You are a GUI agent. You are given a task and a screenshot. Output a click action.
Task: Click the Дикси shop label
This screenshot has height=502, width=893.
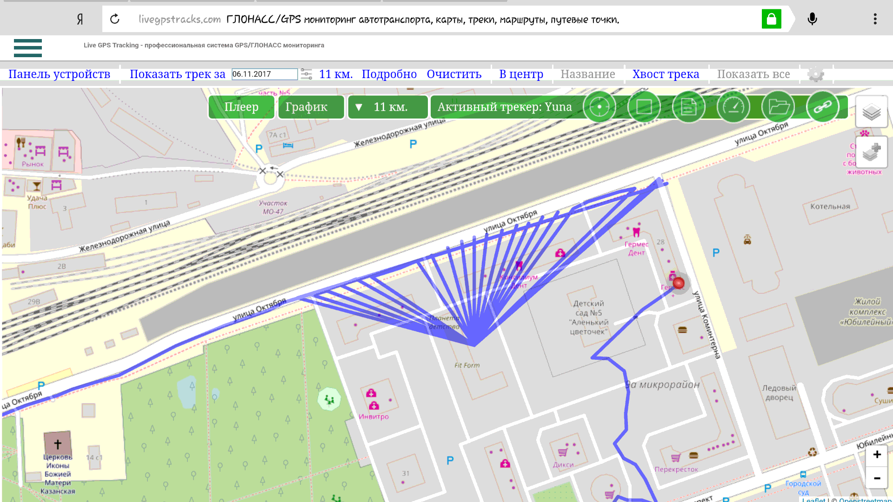tap(563, 465)
